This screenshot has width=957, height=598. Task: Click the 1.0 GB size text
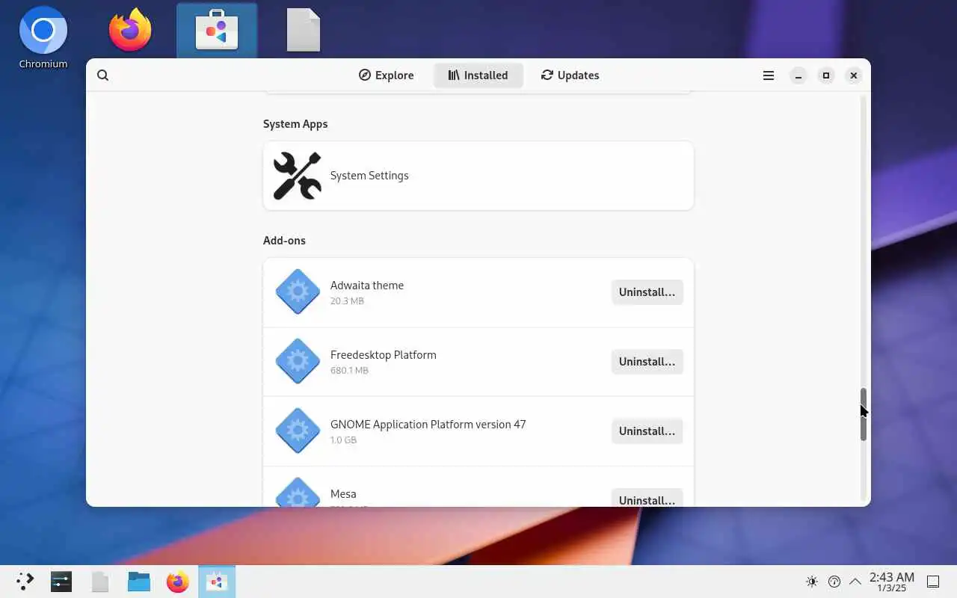click(343, 440)
